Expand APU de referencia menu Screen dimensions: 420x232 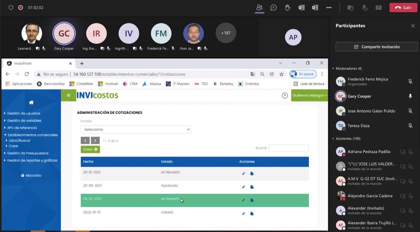[22, 128]
